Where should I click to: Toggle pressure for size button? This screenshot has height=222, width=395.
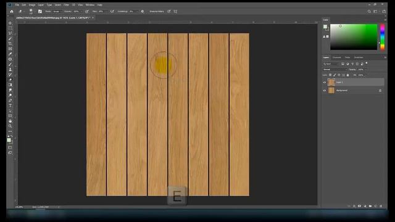(168, 11)
